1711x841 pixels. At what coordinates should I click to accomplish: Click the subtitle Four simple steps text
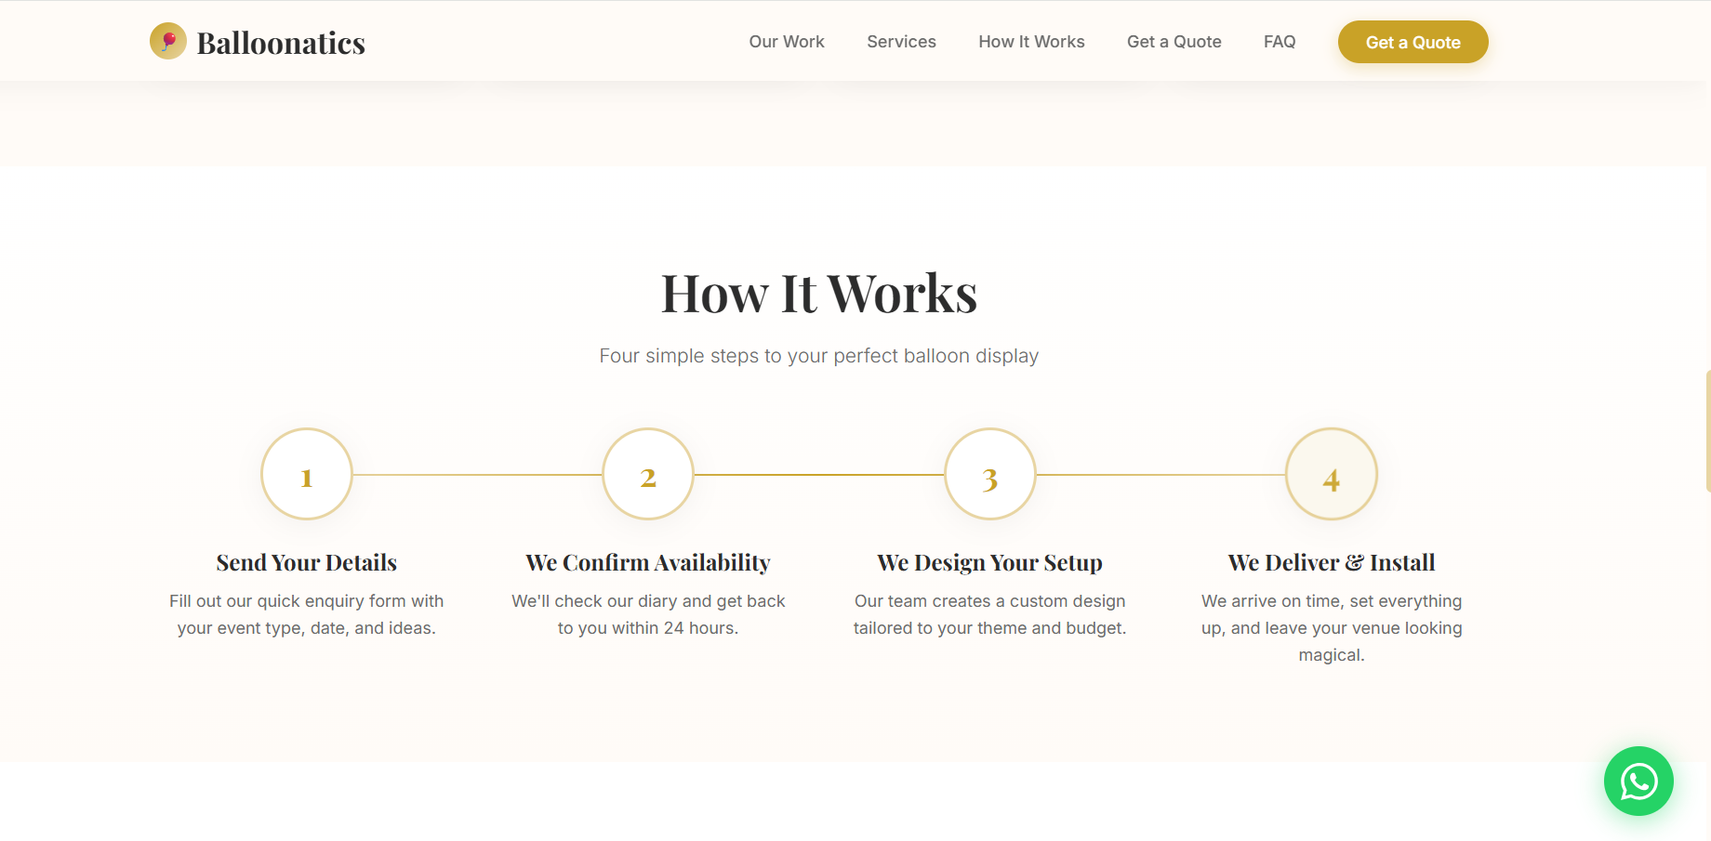click(819, 356)
